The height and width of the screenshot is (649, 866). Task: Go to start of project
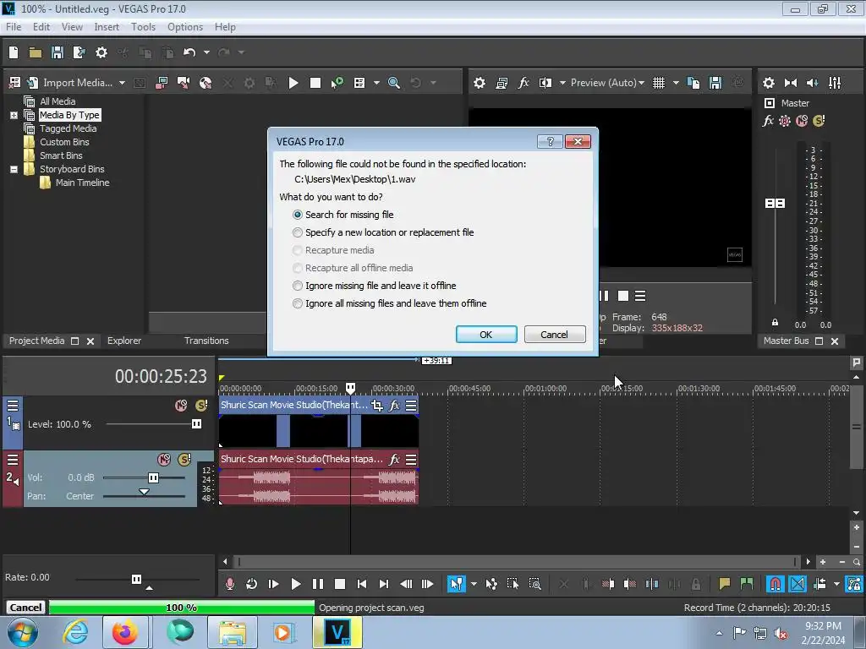point(362,584)
